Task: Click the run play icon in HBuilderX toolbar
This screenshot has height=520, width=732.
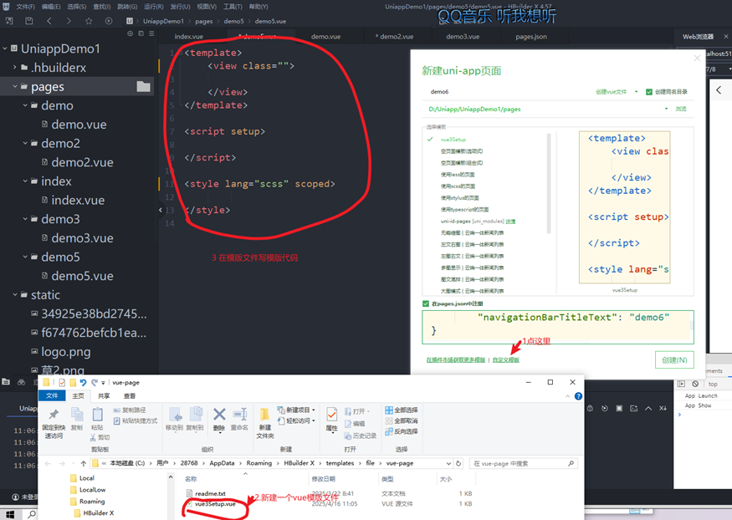Action: tap(109, 21)
